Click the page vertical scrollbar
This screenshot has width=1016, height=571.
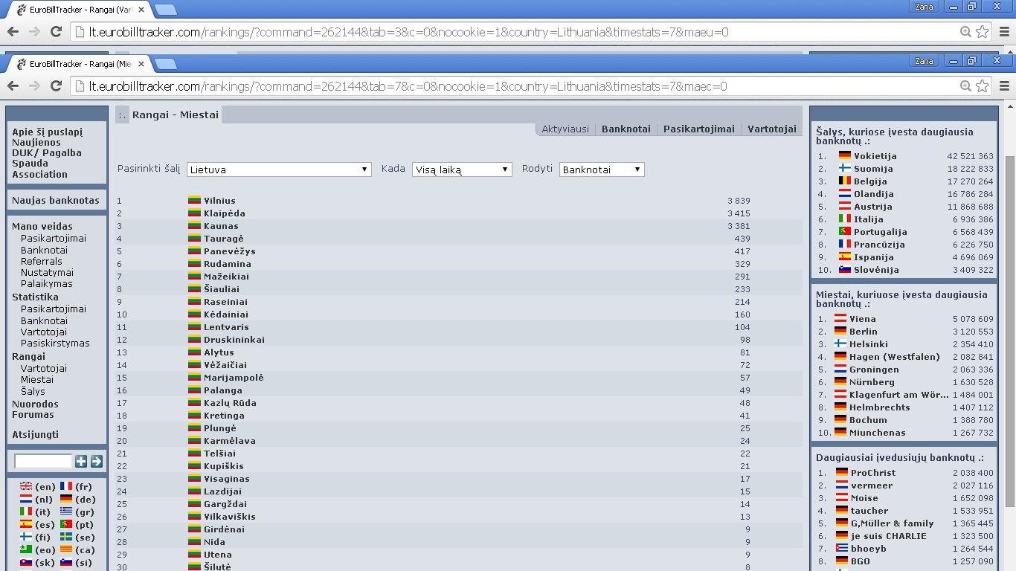coord(1009,331)
